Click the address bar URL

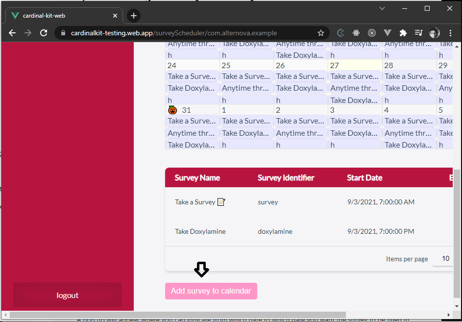pos(174,33)
